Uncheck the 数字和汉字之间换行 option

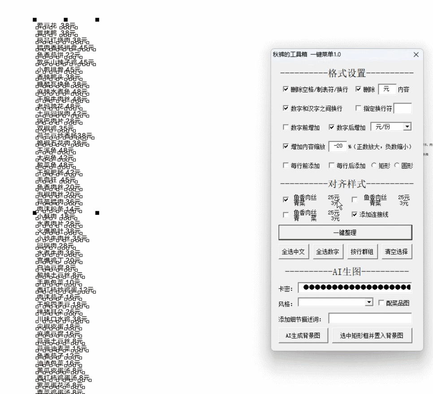[286, 108]
